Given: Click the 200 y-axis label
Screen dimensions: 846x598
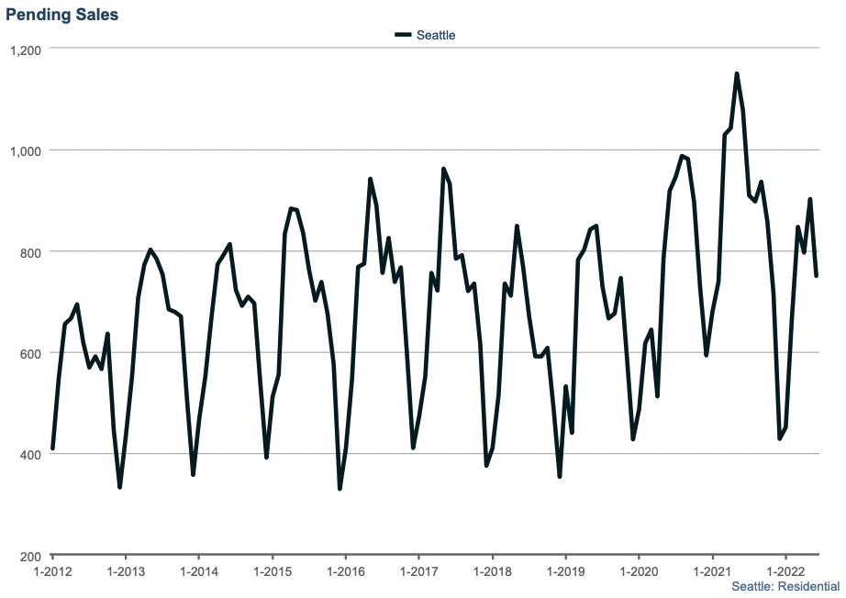Looking at the screenshot, I should coord(31,557).
